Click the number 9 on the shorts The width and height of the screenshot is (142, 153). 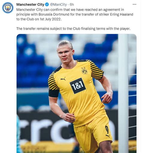107,130
